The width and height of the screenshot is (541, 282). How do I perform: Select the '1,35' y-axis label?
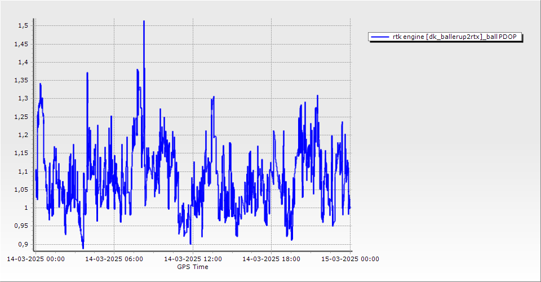tap(21, 81)
